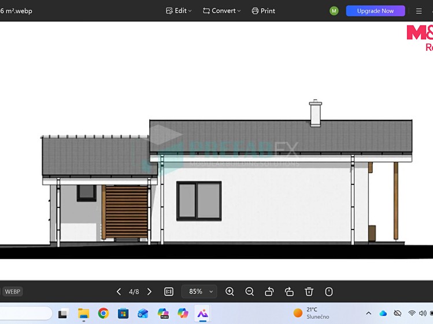
Task: Open Outlook from the taskbar
Action: 143,314
